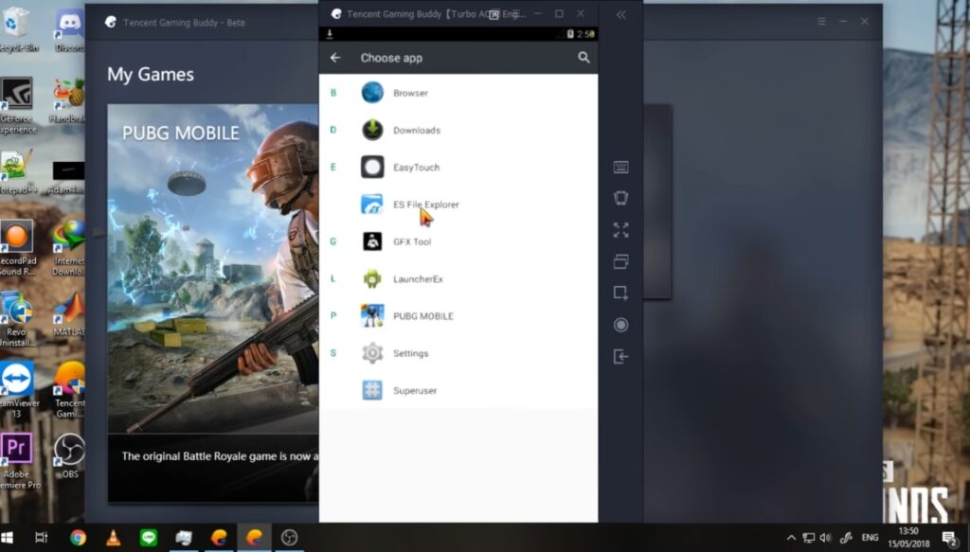Launch the GFX Tool app

(411, 241)
